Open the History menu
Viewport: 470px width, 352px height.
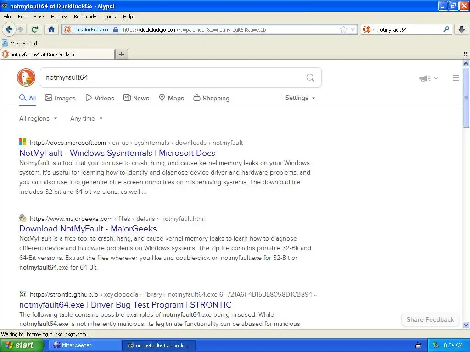coord(58,16)
